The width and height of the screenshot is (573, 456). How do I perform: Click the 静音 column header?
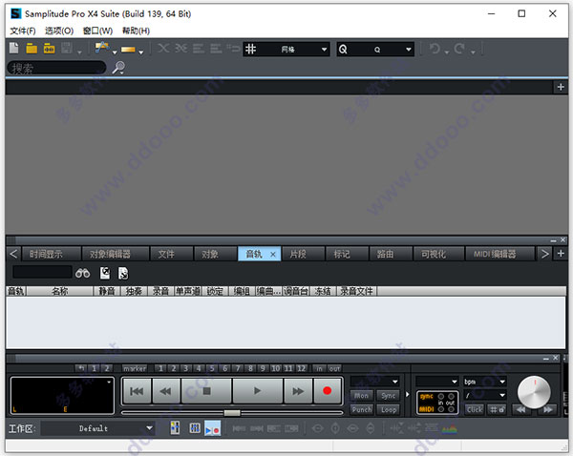pos(107,291)
